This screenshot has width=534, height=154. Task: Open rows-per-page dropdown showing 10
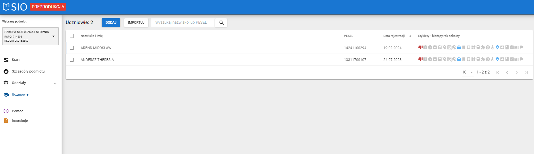(x=468, y=72)
